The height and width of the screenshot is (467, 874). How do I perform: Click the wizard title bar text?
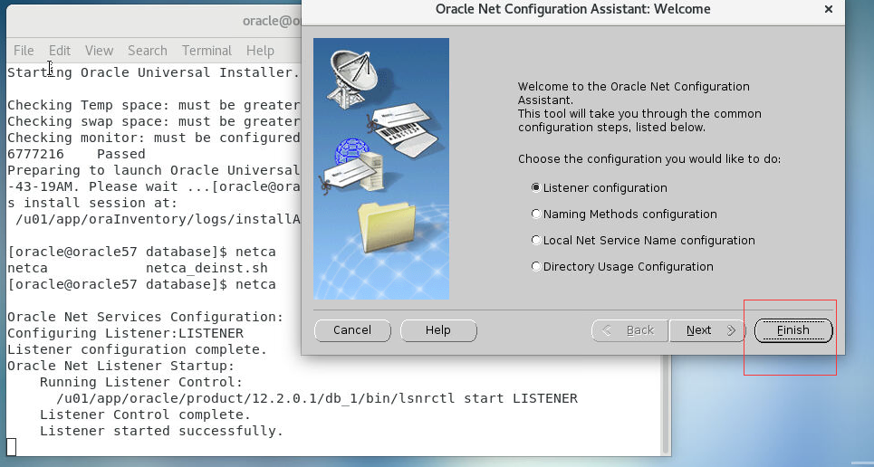(573, 9)
